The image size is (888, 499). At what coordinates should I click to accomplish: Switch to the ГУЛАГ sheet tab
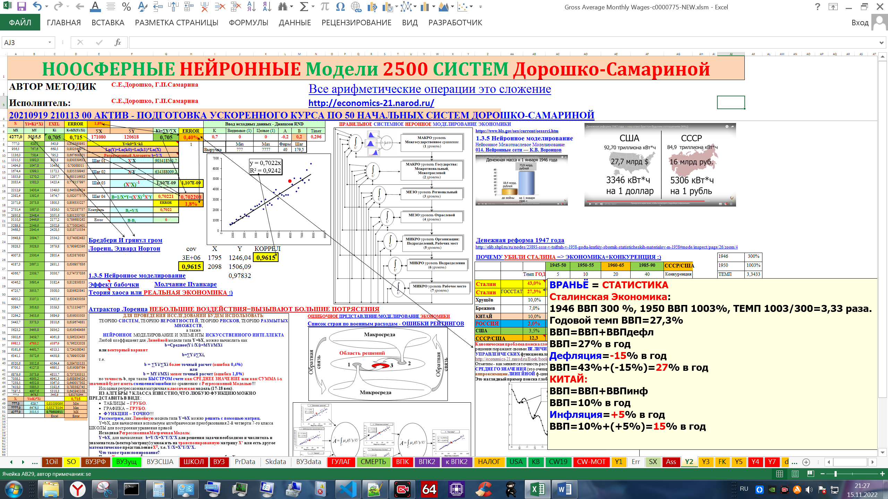tap(341, 462)
